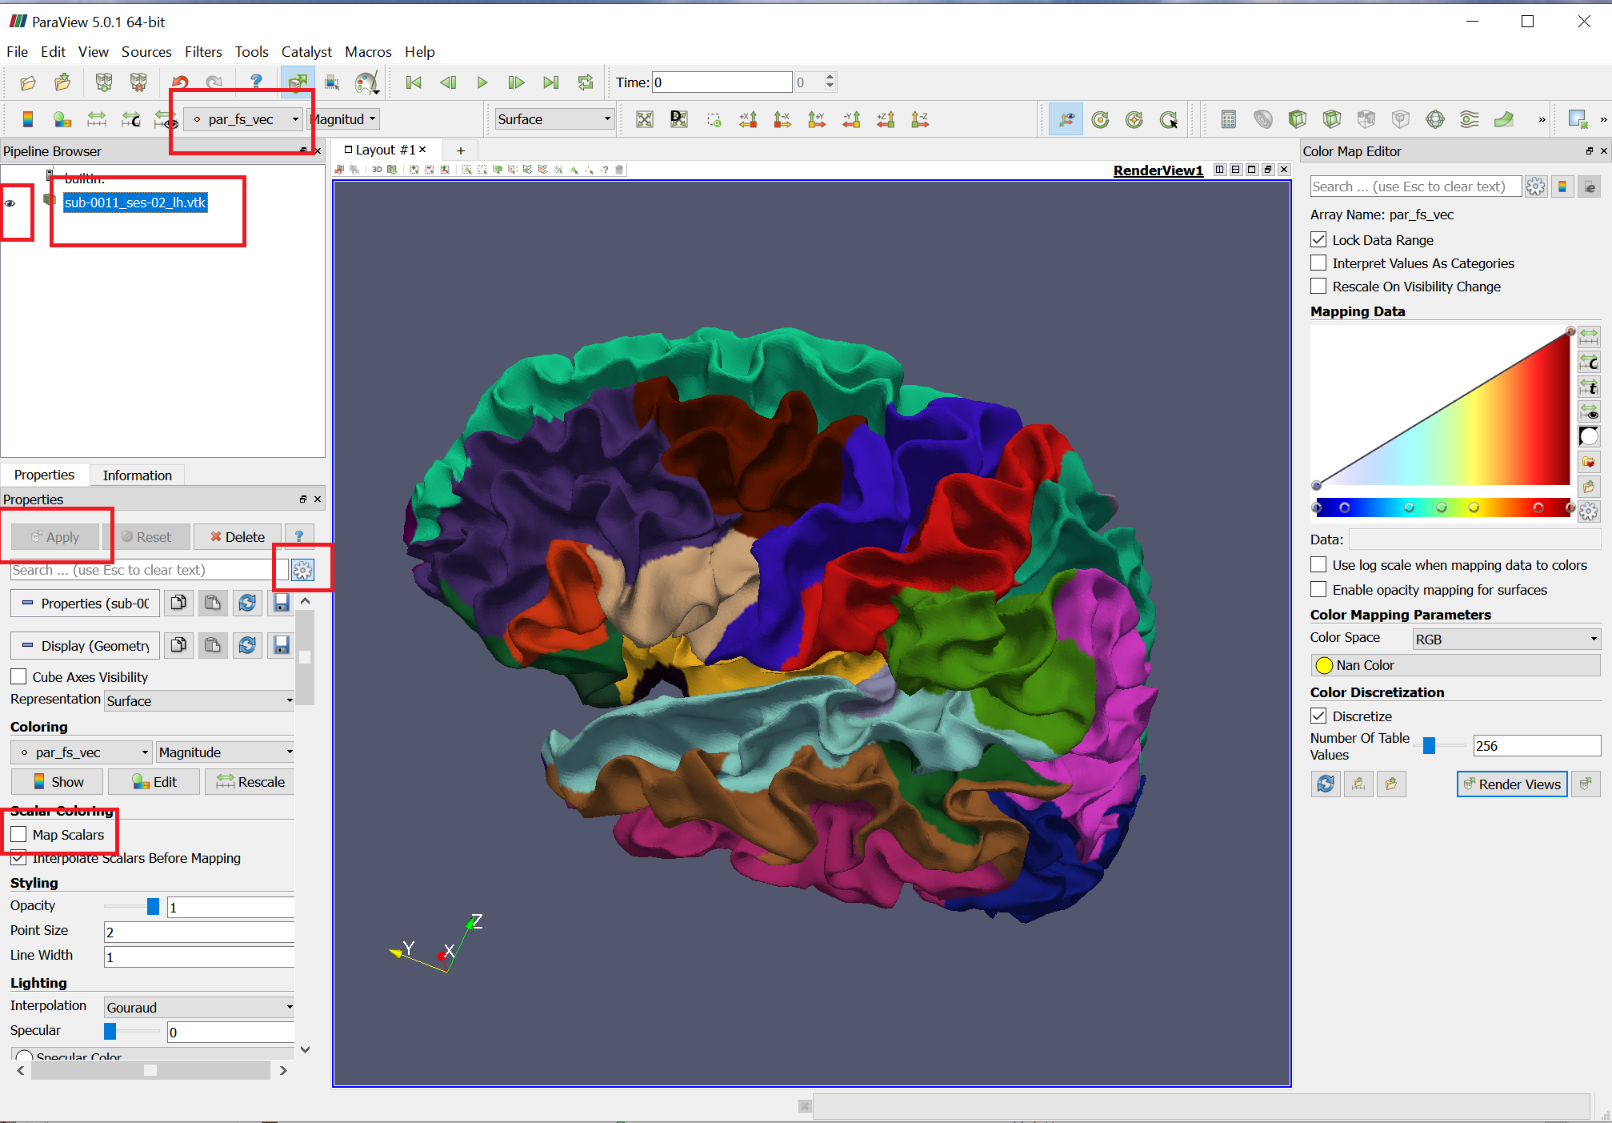Expand the Interpolation Gouraud dropdown
This screenshot has width=1612, height=1123.
tap(199, 1008)
